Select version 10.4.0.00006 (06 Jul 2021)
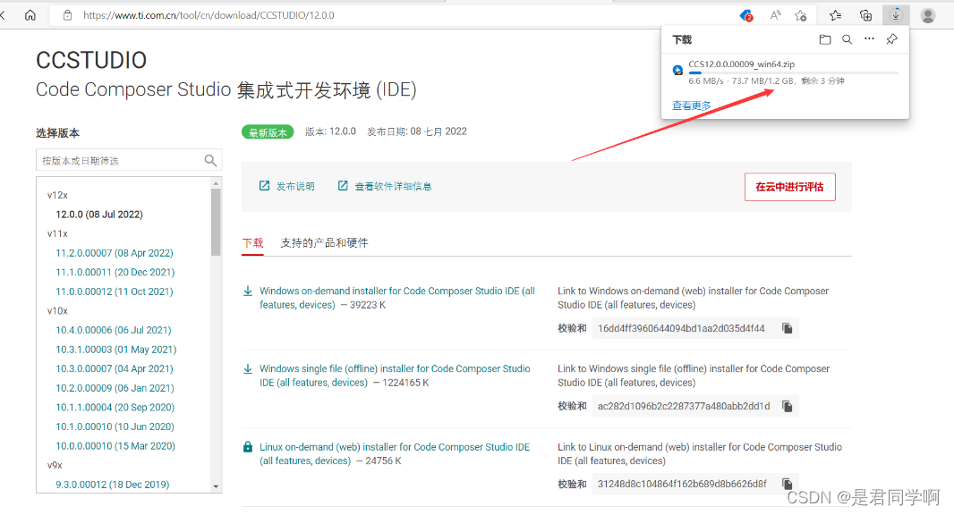 coord(114,330)
